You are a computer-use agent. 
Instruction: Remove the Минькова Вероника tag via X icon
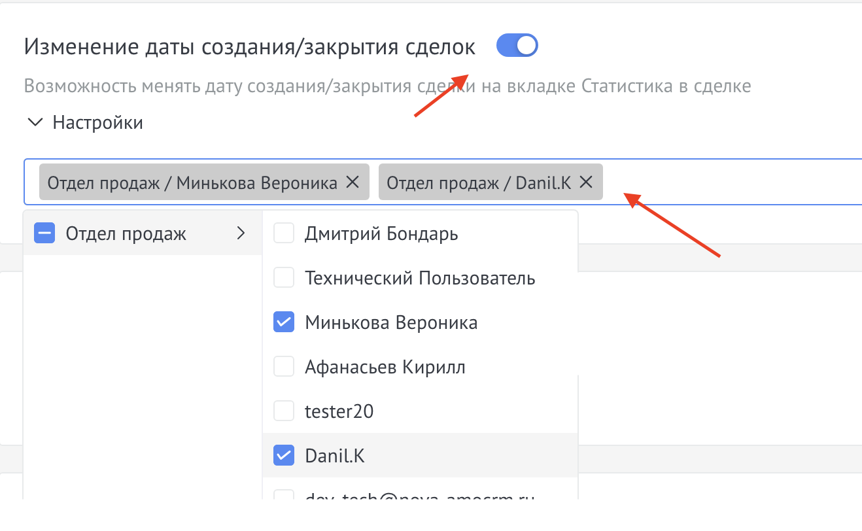pos(350,182)
